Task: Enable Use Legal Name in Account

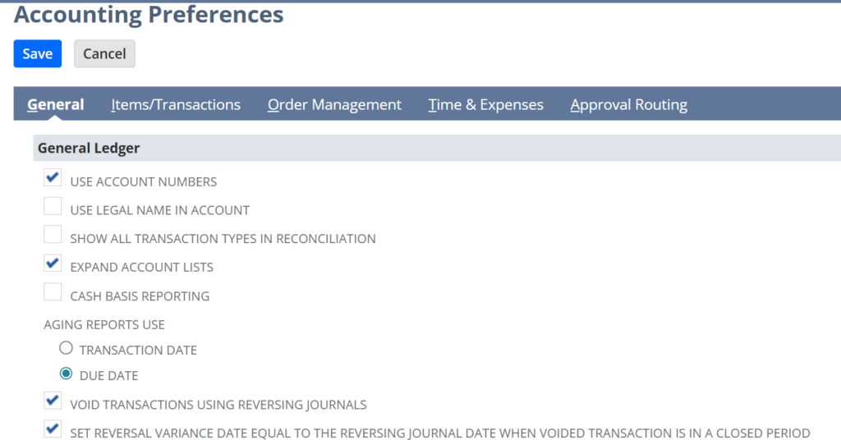Action: pos(53,206)
